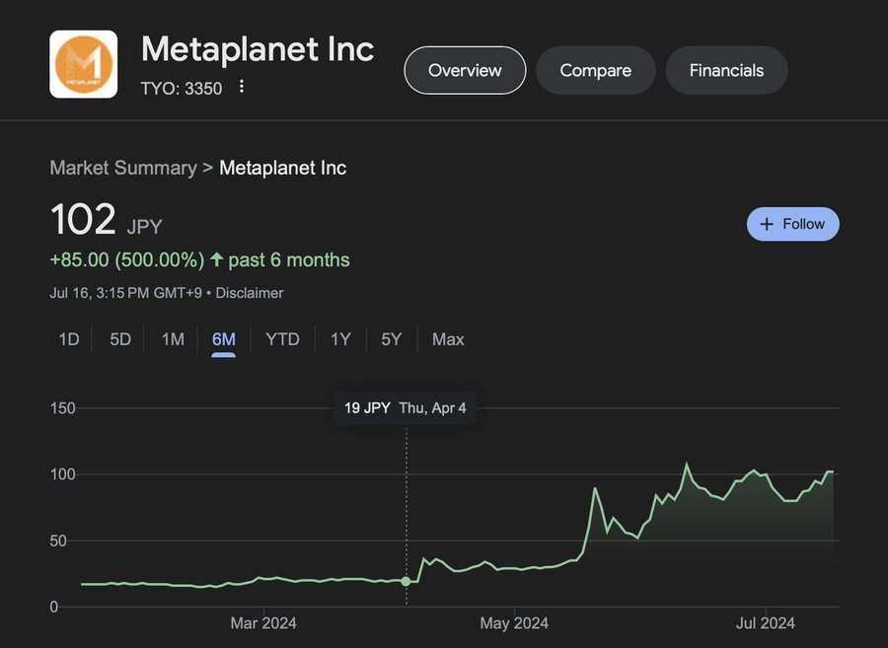Open the three-dot menu beside TYO: 3350
The width and height of the screenshot is (888, 648).
click(x=242, y=88)
